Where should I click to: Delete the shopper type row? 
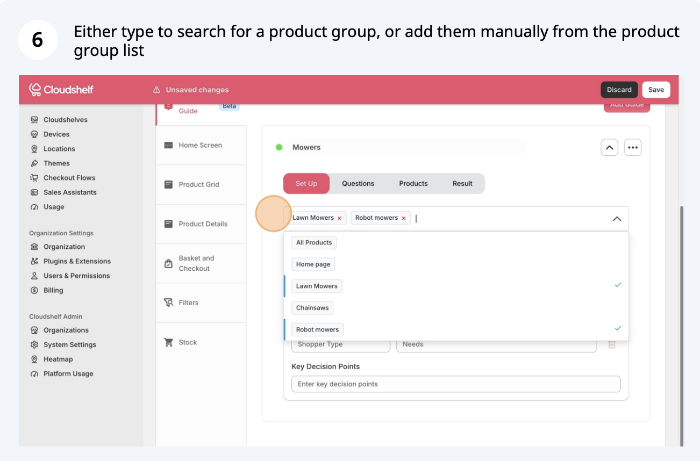tap(612, 344)
